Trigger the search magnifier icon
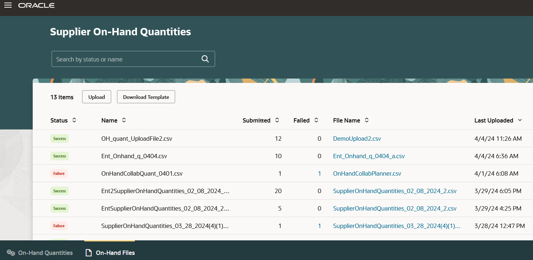Image resolution: width=533 pixels, height=260 pixels. [205, 59]
